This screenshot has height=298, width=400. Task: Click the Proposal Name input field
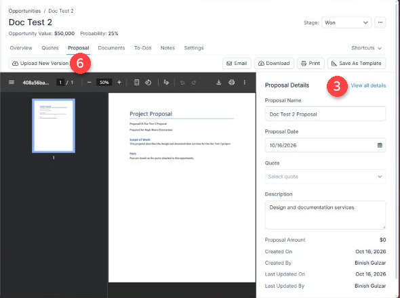325,114
